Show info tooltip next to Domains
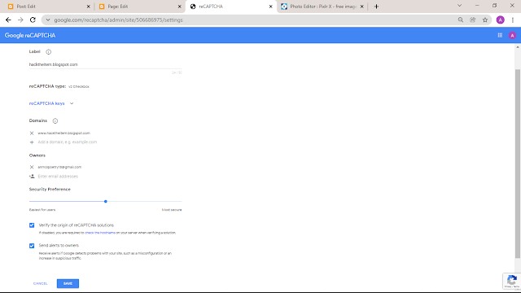 (x=55, y=121)
